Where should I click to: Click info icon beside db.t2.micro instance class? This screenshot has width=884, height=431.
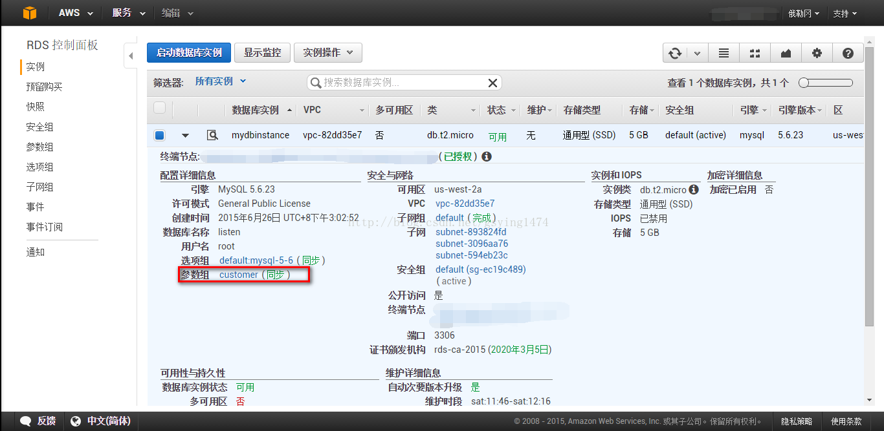[x=694, y=190]
